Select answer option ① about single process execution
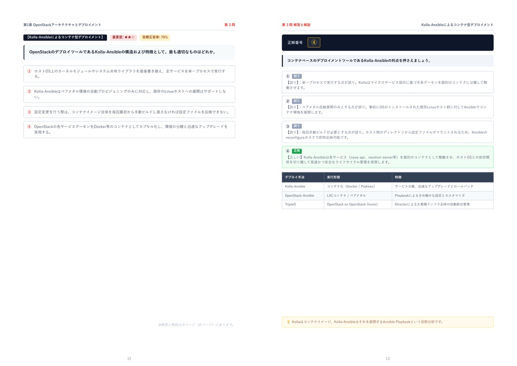The height and width of the screenshot is (366, 517). [129, 74]
